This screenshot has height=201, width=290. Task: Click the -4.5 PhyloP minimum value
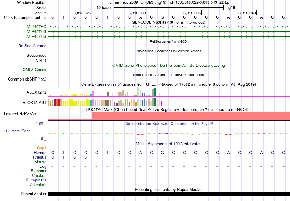click(40, 138)
